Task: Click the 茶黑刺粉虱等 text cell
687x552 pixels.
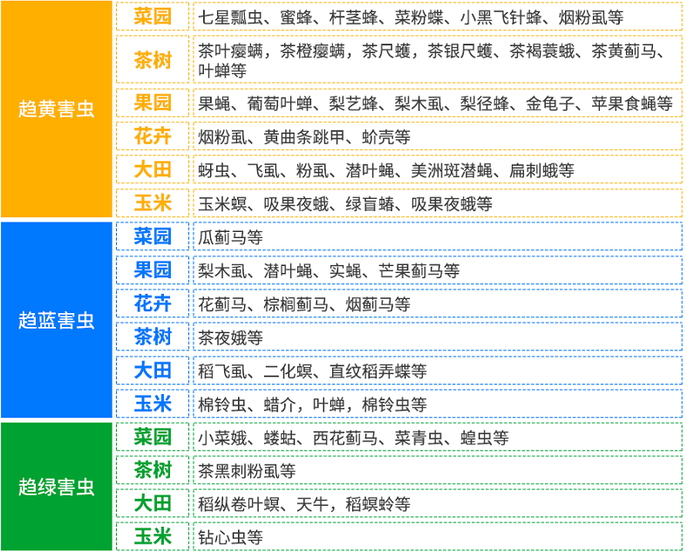Action: click(436, 470)
